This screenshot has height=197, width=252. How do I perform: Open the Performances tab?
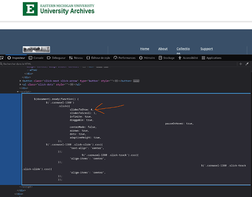[124, 58]
